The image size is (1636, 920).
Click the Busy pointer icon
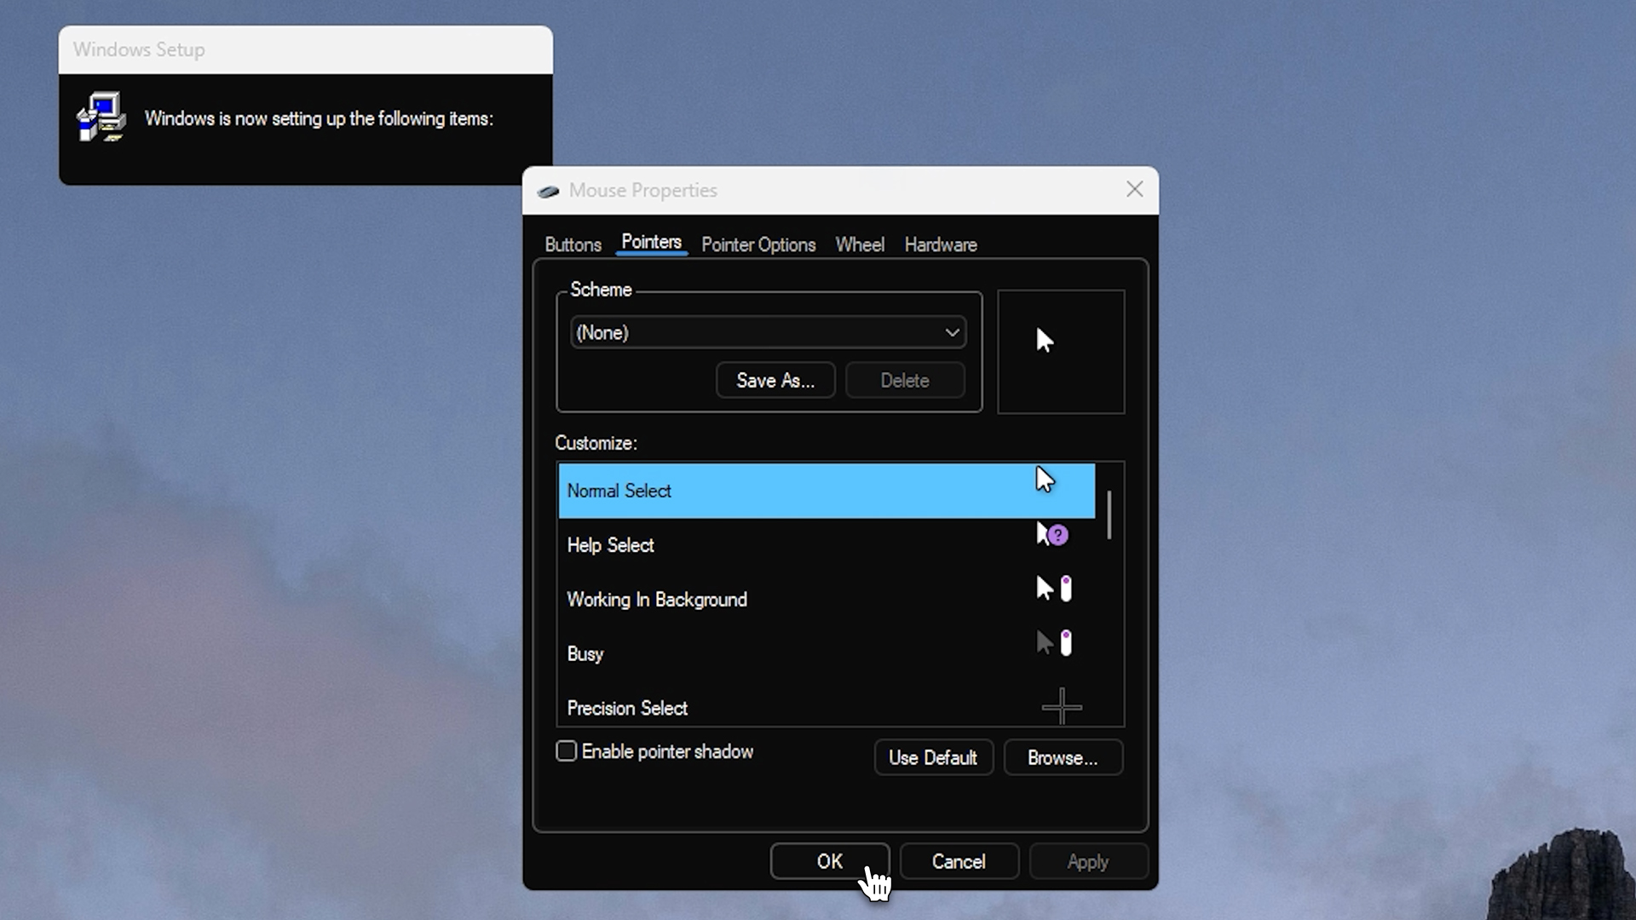[x=1053, y=643]
